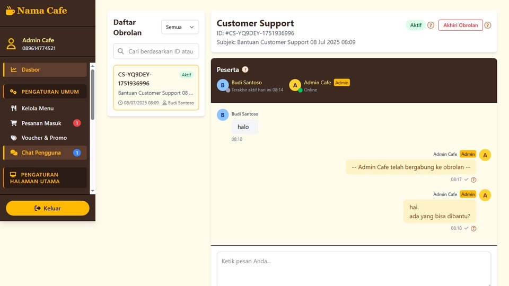
Task: Click help icon beside Aktif status badge
Action: pos(431,25)
